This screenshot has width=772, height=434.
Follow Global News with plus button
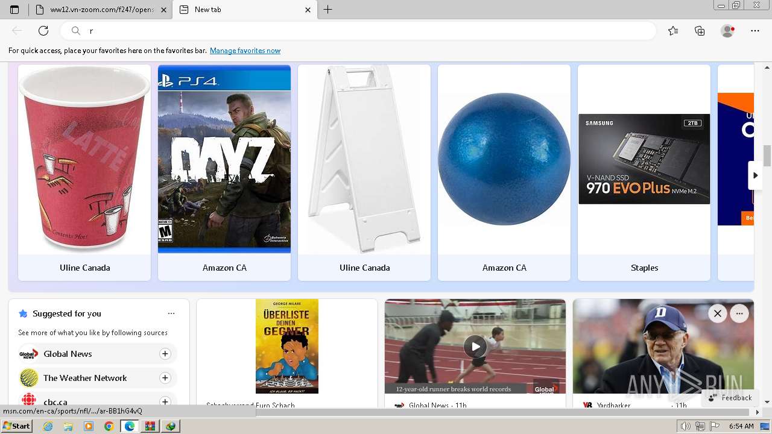coord(165,354)
